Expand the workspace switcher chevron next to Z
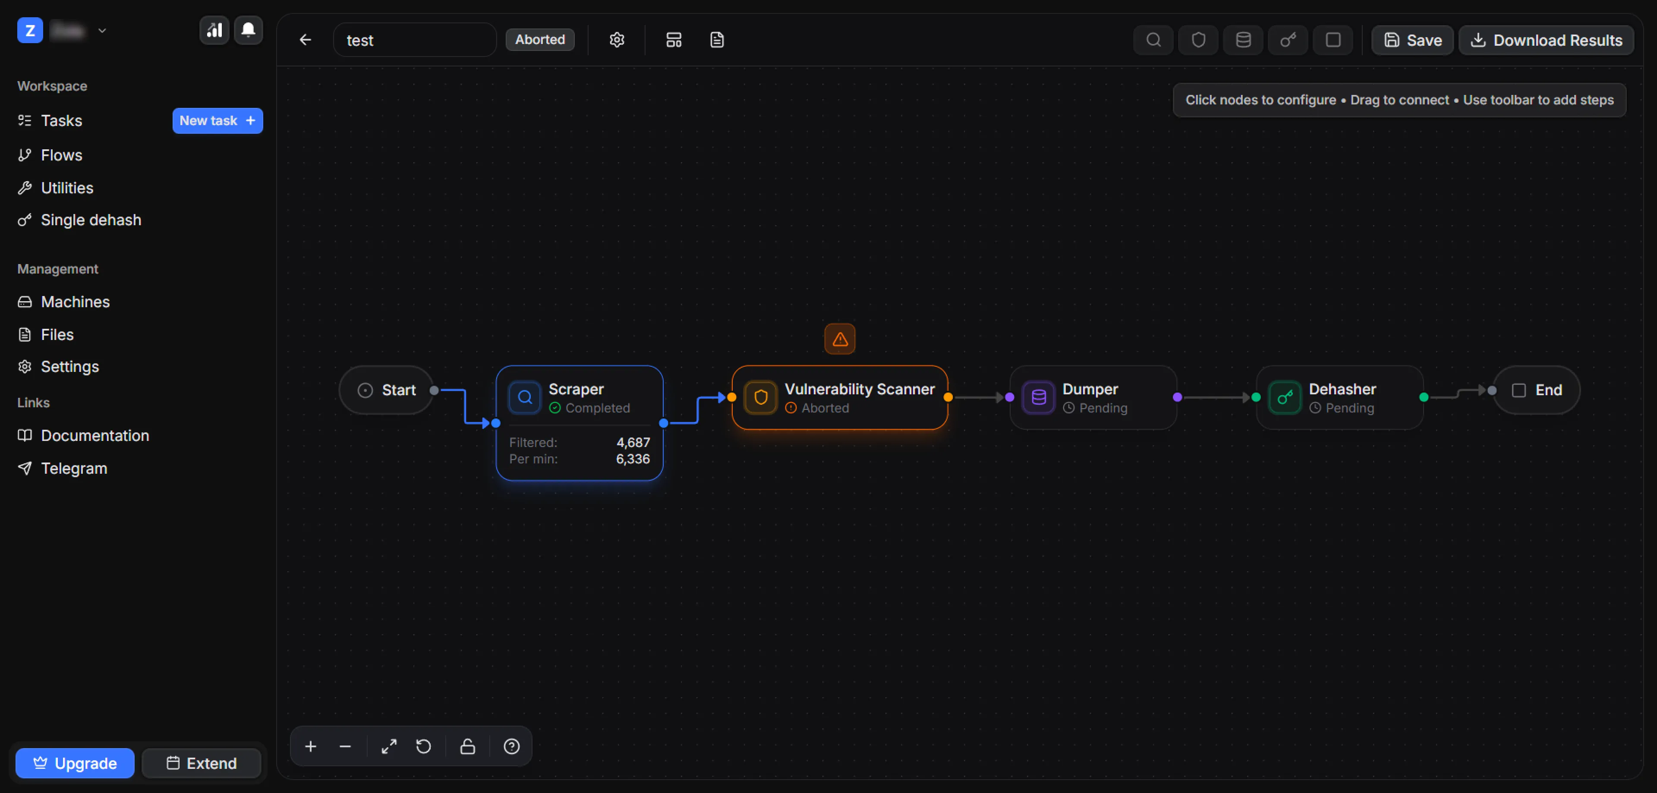Viewport: 1657px width, 793px height. click(102, 30)
